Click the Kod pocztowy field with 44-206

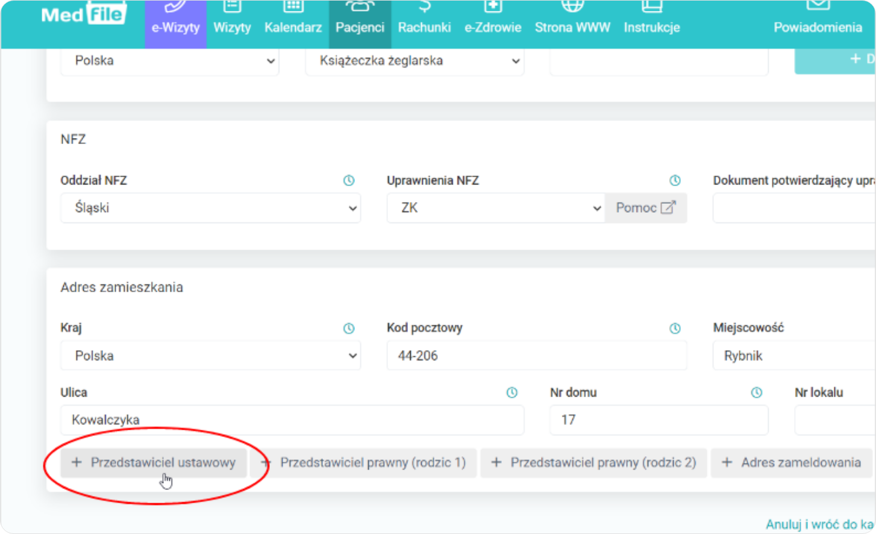537,356
